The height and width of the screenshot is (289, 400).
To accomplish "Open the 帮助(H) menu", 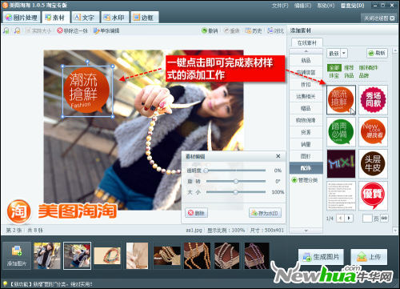I will point(326,6).
